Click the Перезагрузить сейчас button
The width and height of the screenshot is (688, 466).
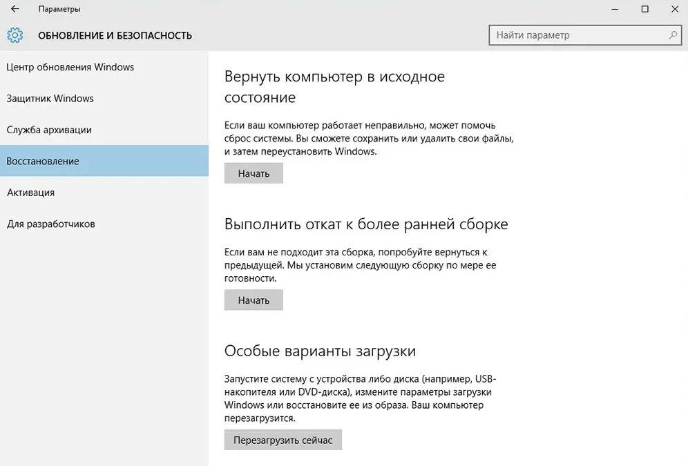tap(283, 440)
